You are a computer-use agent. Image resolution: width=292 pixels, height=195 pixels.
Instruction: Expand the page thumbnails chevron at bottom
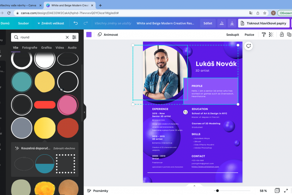[194, 186]
